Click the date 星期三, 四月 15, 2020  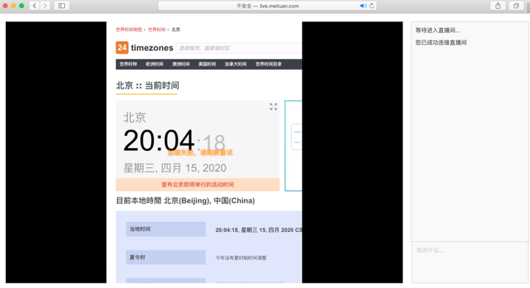[x=174, y=168]
